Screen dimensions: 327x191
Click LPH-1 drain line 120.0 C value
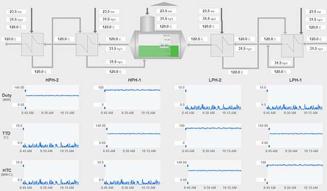coord(281,72)
